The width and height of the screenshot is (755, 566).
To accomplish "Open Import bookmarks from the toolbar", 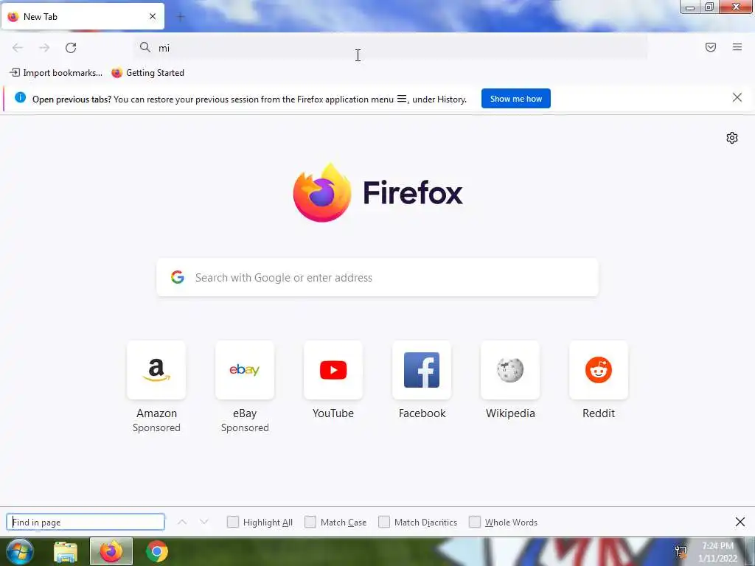I will [x=56, y=73].
